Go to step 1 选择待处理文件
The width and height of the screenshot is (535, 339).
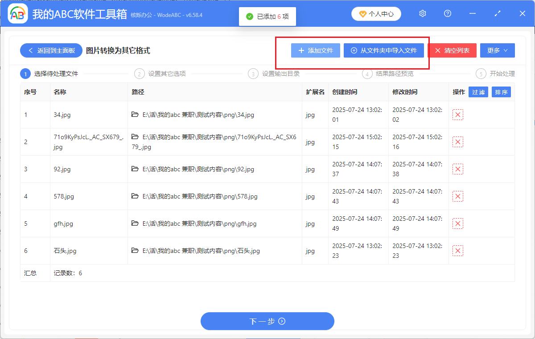[x=49, y=74]
